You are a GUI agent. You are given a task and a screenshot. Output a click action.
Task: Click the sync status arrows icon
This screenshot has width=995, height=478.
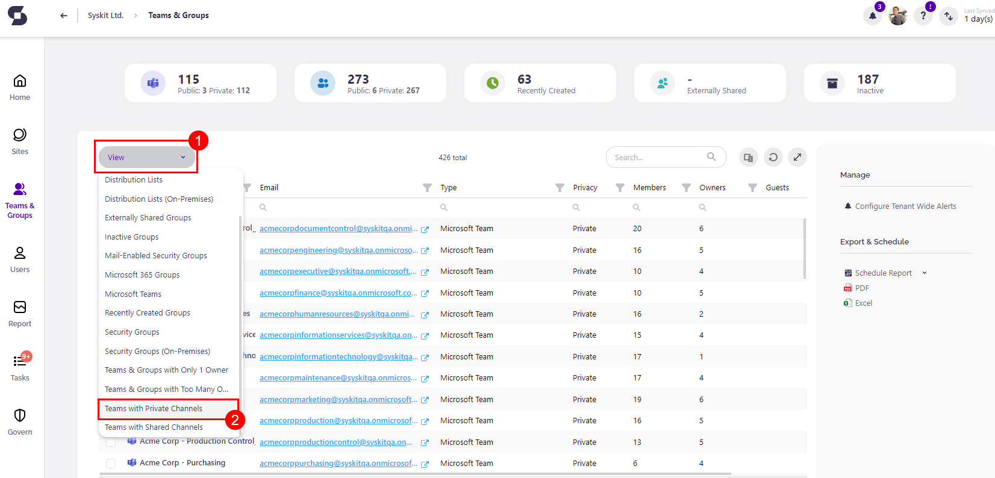pyautogui.click(x=949, y=16)
